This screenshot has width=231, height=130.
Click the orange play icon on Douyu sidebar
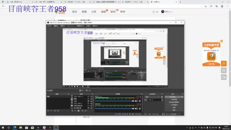tap(223, 64)
